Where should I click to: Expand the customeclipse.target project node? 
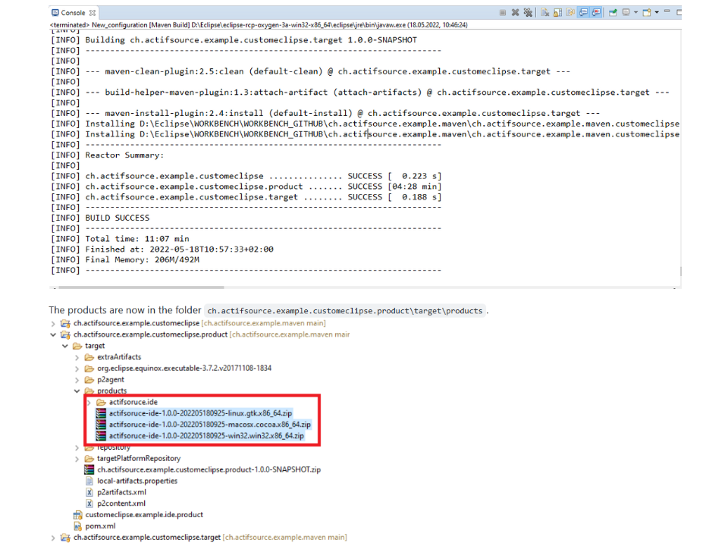pyautogui.click(x=53, y=538)
